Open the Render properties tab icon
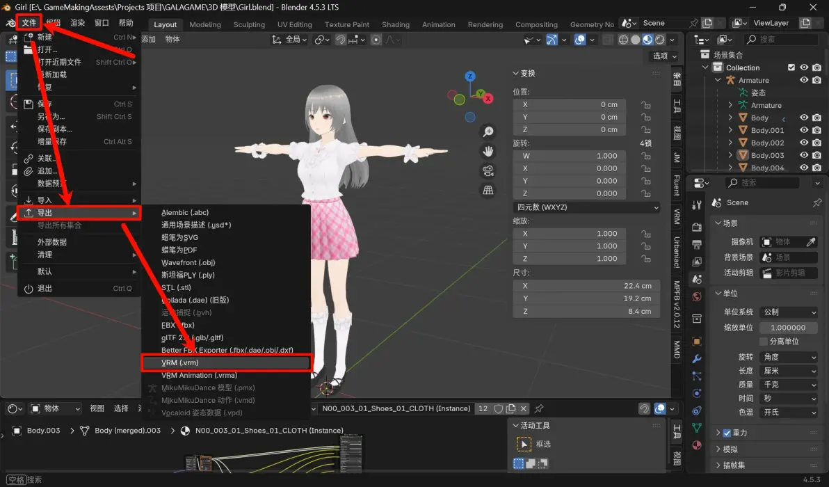The height and width of the screenshot is (487, 829). coord(697,227)
